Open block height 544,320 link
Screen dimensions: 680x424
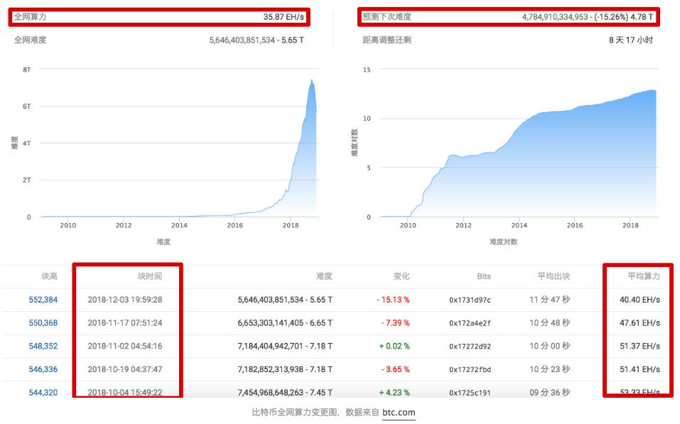[x=43, y=392]
